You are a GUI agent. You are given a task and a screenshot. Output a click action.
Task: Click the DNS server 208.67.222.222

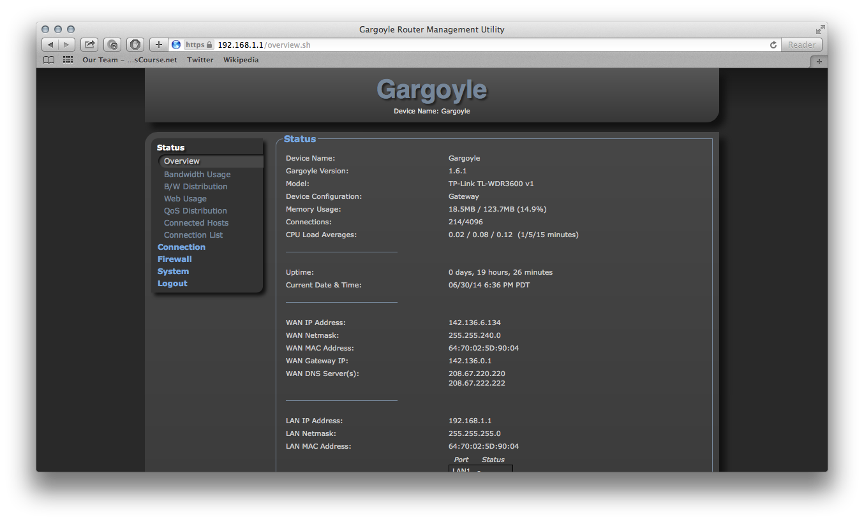point(477,383)
